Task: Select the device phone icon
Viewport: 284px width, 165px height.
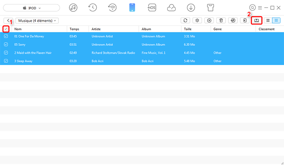Action: (132, 8)
